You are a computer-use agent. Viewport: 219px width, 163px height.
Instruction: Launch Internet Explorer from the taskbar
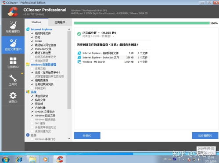pos(19,159)
